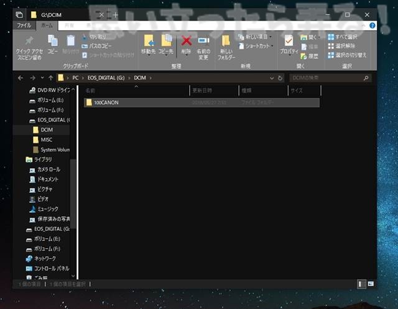Viewport: 398px width, 309px height.
Task: Rename the folder with 名前の変更
Action: pyautogui.click(x=203, y=48)
